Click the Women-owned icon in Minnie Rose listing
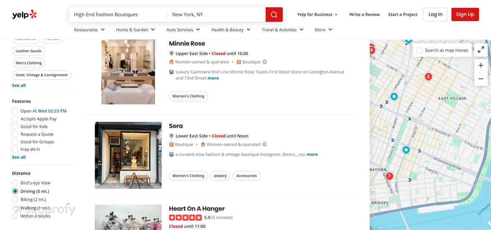Viewport: 491px width, 230px height. coord(171,62)
